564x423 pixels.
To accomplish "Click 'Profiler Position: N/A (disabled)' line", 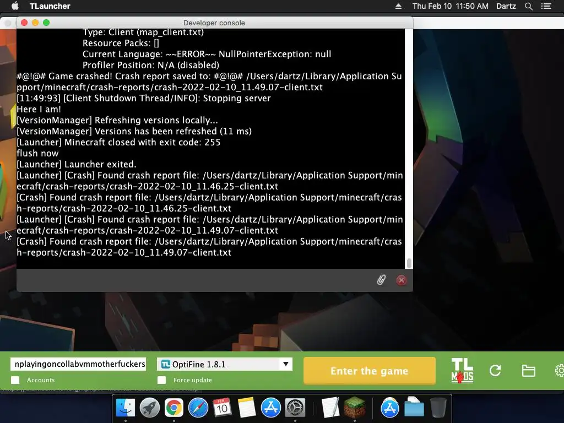I will 151,65.
